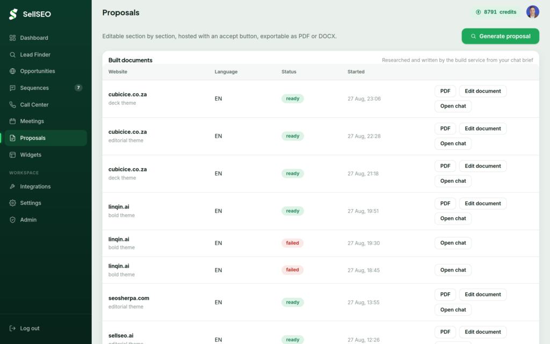Screen dimensions: 550x344
Task: Open Sequences in the sidebar
Action: tap(46, 88)
